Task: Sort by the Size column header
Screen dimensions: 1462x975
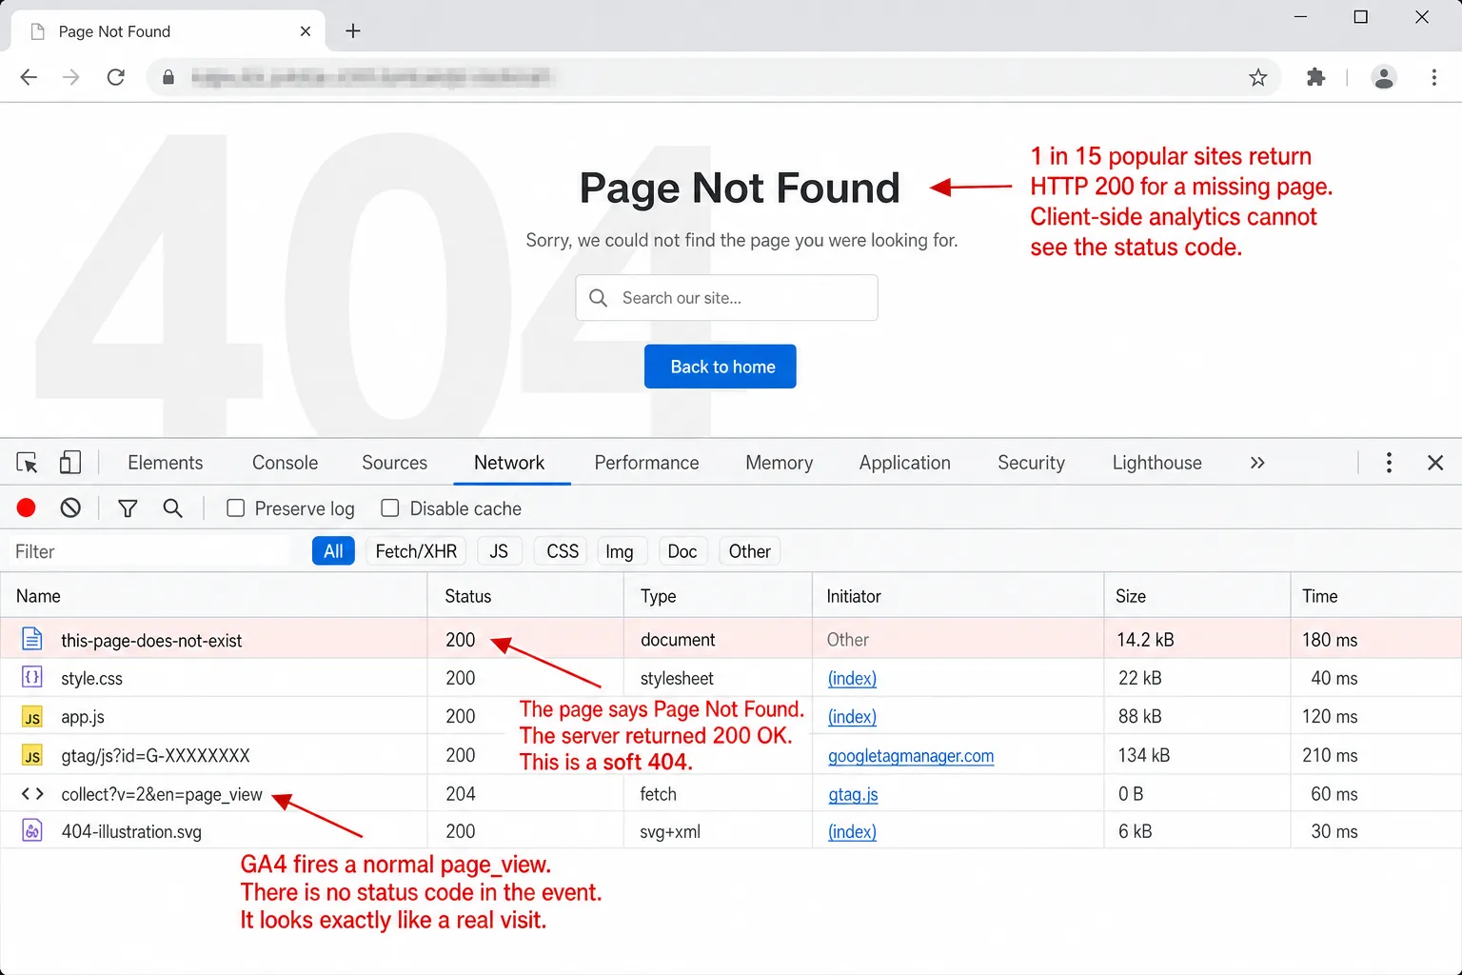Action: coord(1197,596)
